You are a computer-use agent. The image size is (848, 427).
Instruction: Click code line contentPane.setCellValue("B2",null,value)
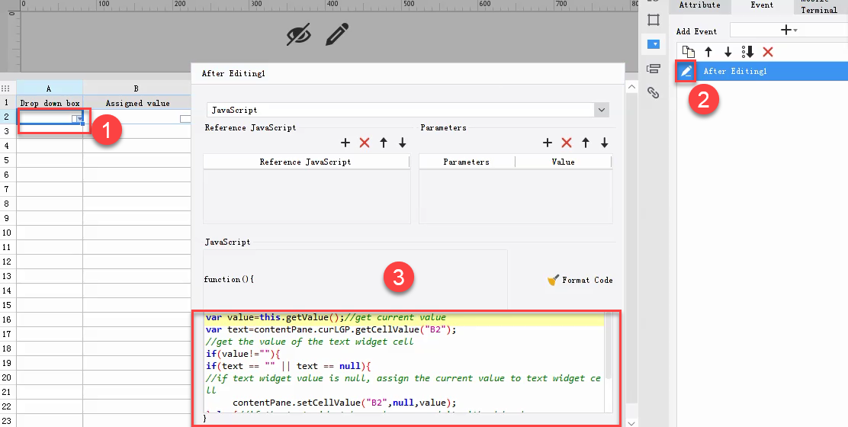345,403
